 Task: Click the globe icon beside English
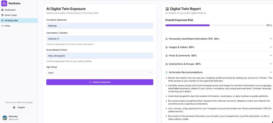pos(14,107)
